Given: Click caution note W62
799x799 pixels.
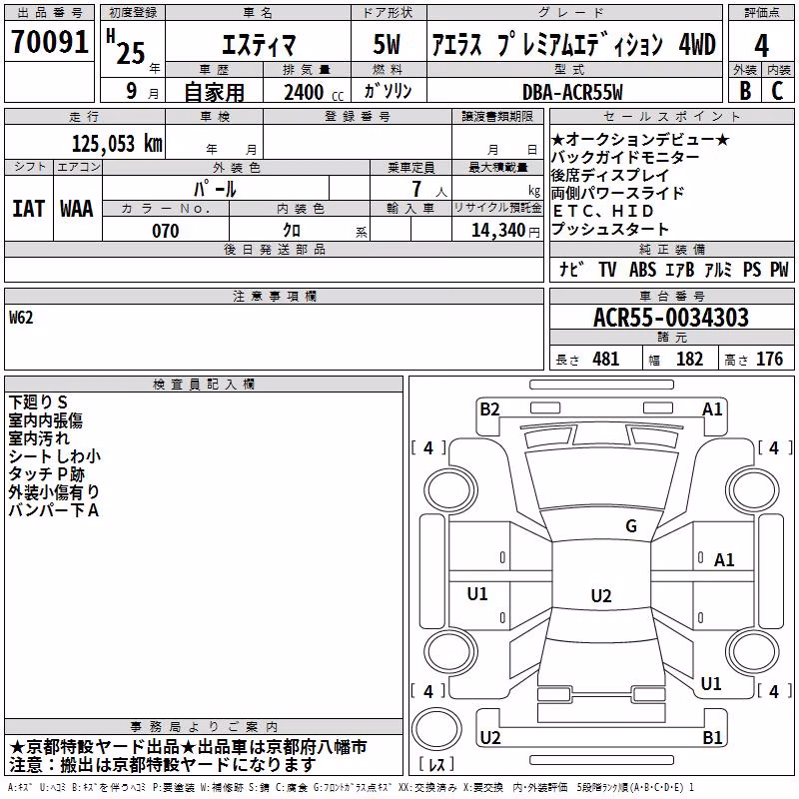Looking at the screenshot, I should pyautogui.click(x=21, y=318).
